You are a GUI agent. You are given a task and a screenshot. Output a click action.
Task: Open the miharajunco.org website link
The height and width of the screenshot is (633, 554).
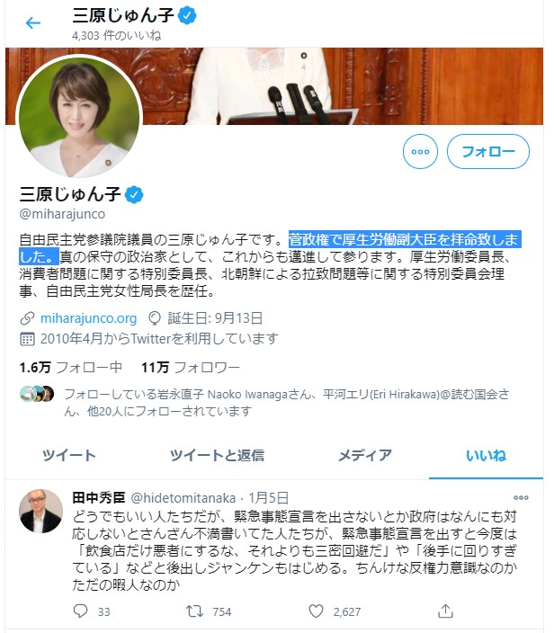pyautogui.click(x=88, y=318)
